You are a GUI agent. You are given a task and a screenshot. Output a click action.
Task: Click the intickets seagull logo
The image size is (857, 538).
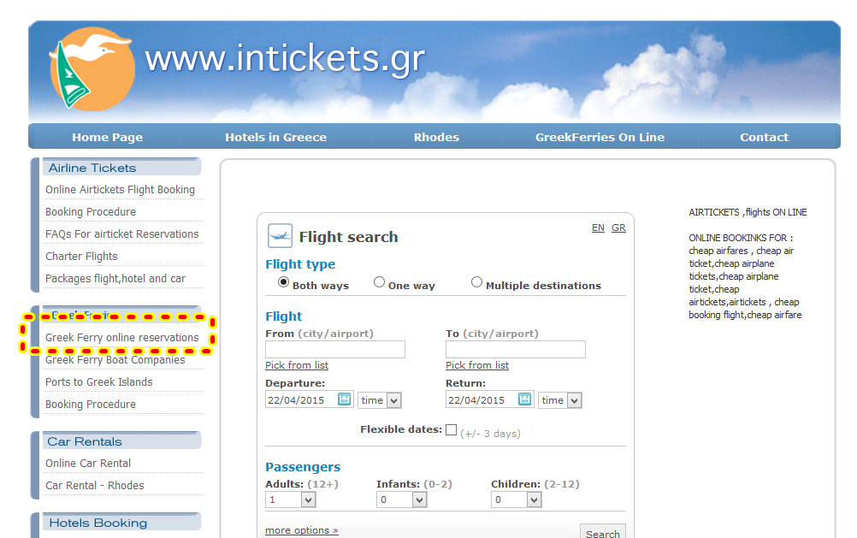click(x=92, y=68)
